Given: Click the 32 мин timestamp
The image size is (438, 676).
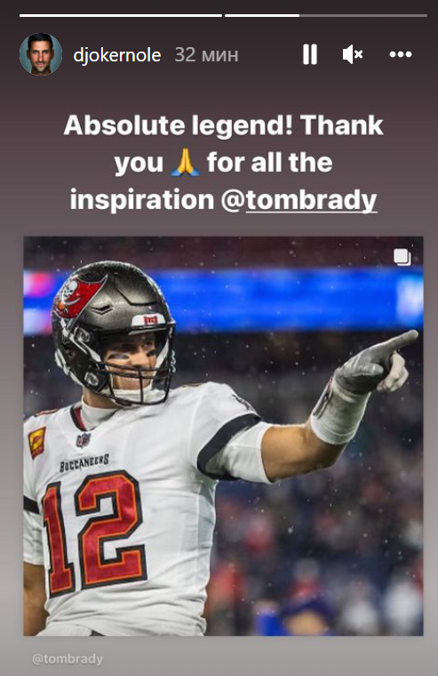Looking at the screenshot, I should coord(206,55).
